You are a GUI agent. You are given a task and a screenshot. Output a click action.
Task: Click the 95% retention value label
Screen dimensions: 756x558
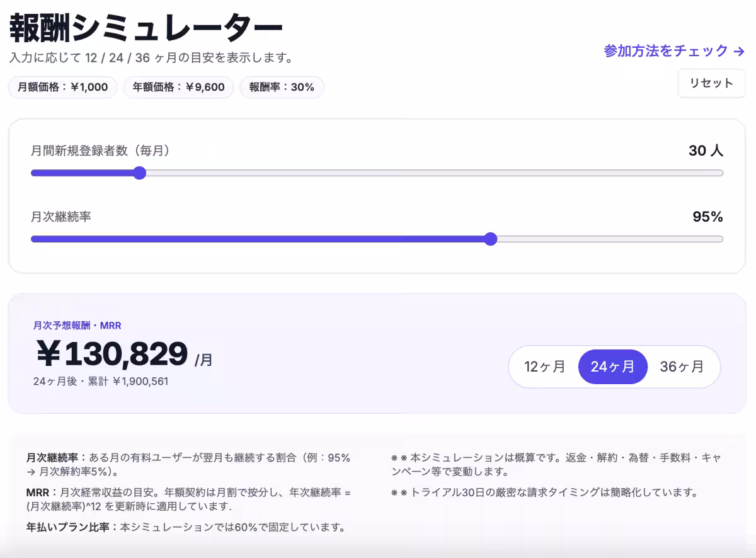coord(708,217)
